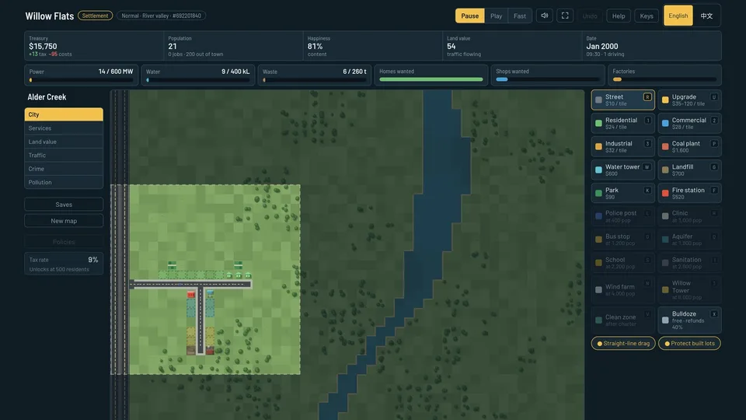
Task: Click the Power 14 / 600 MW meter
Action: (x=82, y=75)
